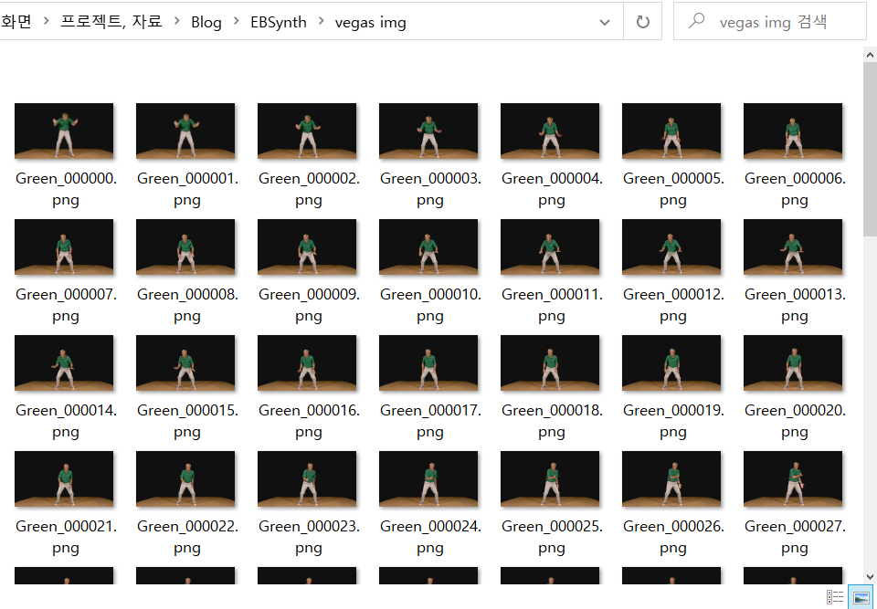The height and width of the screenshot is (609, 877).
Task: Select the Green_000006.png thumbnail
Action: tap(793, 131)
